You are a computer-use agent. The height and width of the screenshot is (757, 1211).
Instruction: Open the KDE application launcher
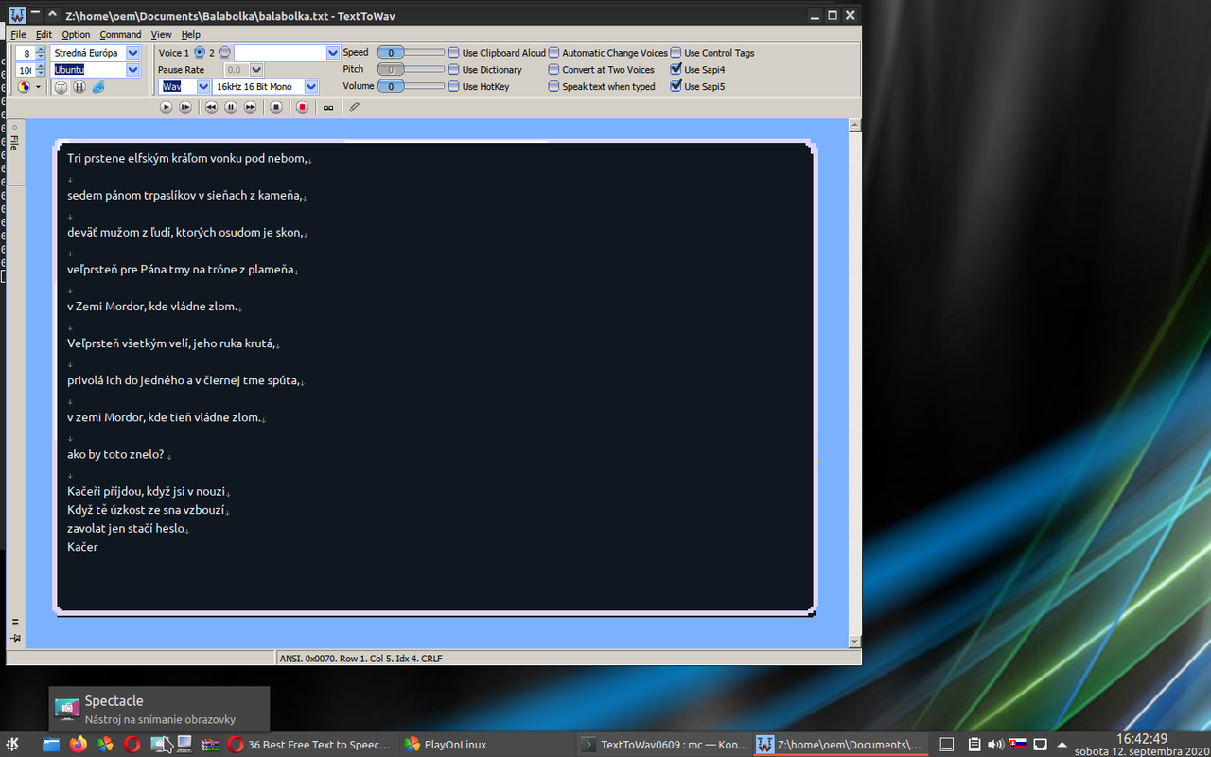[x=12, y=744]
